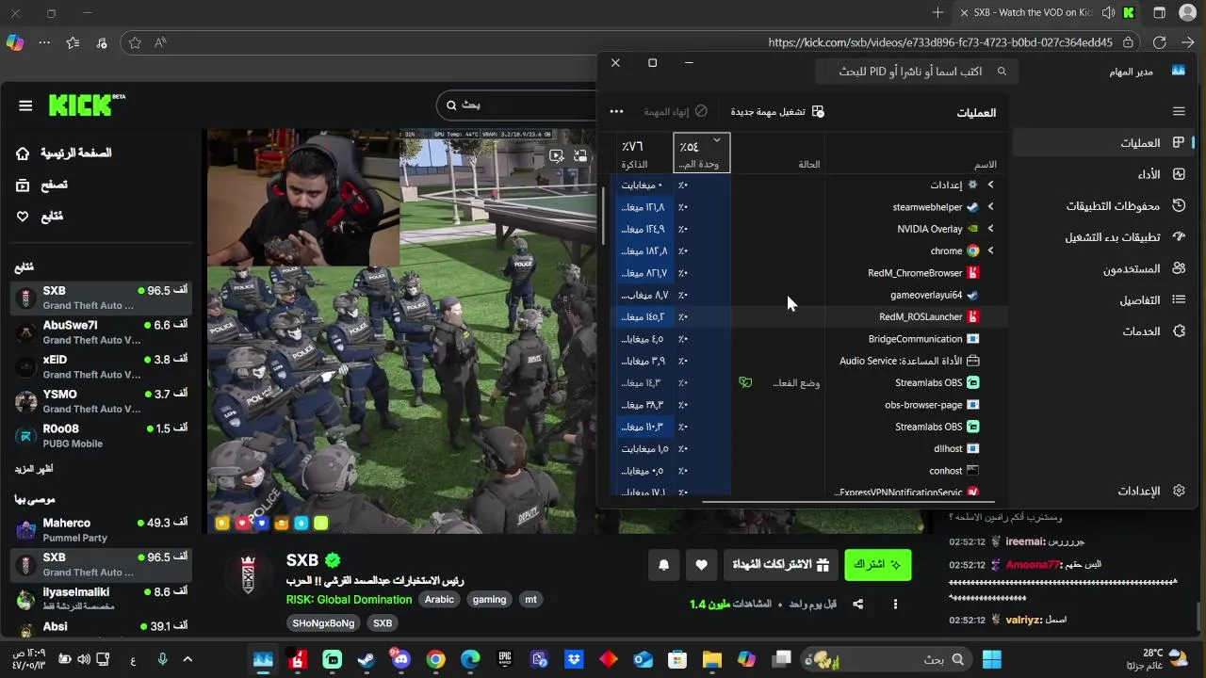Open Task Manager Settings (الإعدادات) at bottom
The height and width of the screenshot is (678, 1206).
click(x=1104, y=491)
